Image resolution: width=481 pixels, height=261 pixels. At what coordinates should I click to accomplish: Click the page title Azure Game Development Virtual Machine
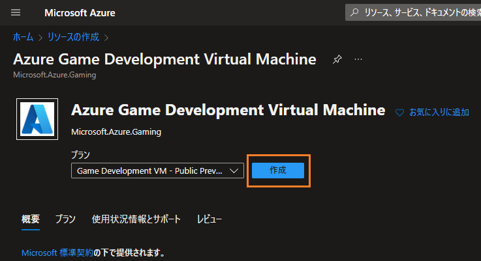pyautogui.click(x=164, y=59)
